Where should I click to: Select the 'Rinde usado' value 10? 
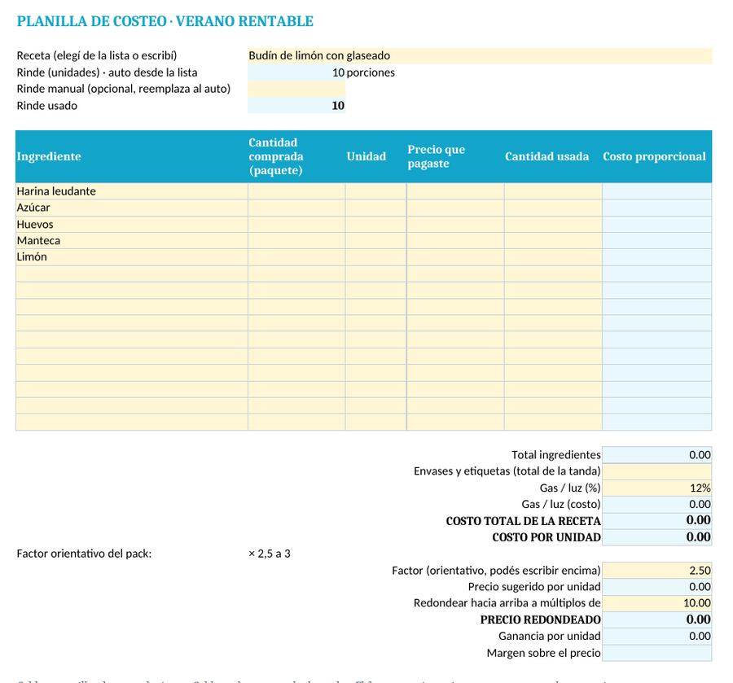[x=296, y=106]
